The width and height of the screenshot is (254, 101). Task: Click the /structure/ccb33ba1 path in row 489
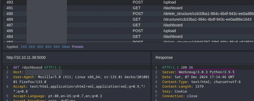[x=207, y=19]
